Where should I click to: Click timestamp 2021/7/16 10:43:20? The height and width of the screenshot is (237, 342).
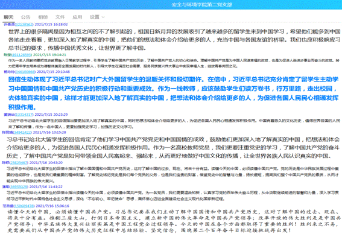[46, 163]
